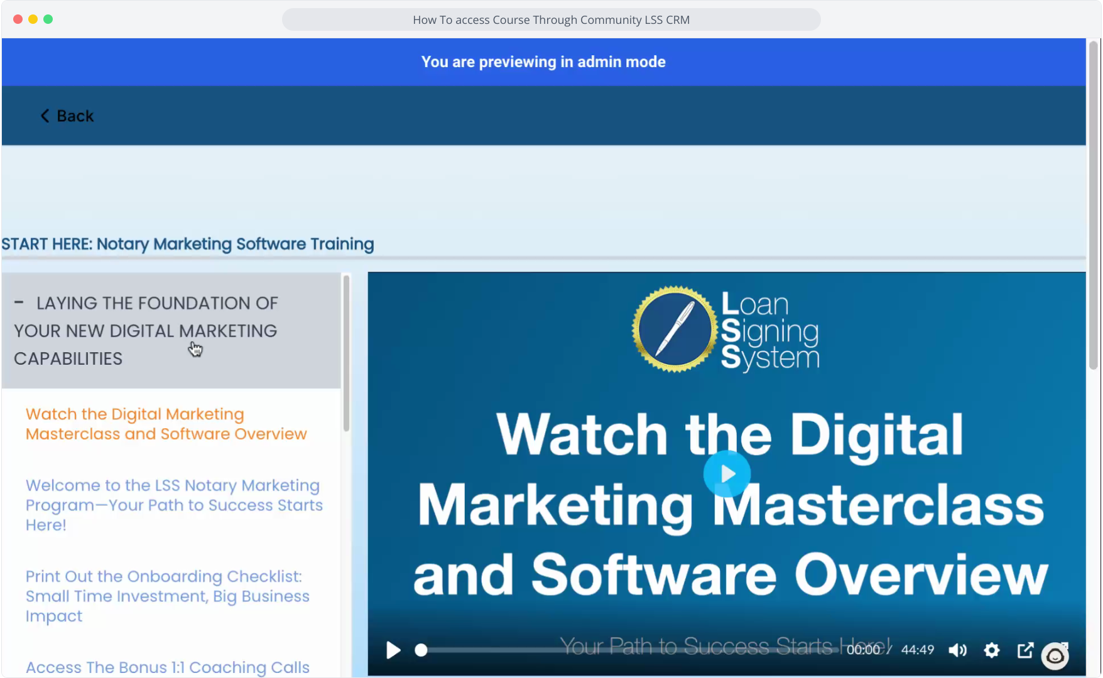Image resolution: width=1103 pixels, height=678 pixels.
Task: Click the green maximize window button
Action: 48,19
